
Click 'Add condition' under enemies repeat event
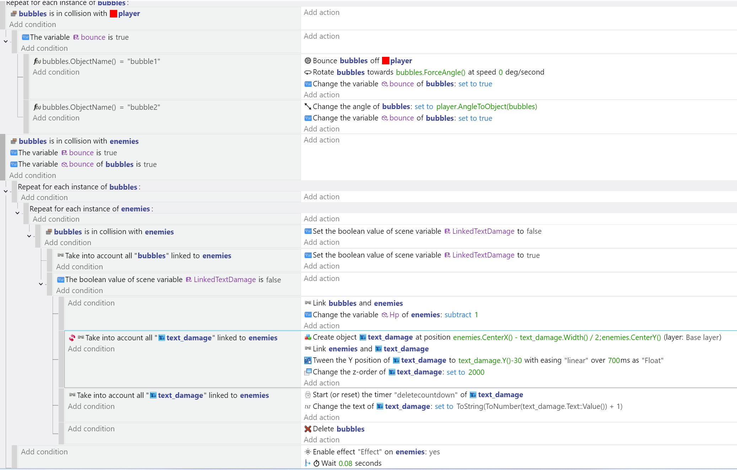point(56,219)
